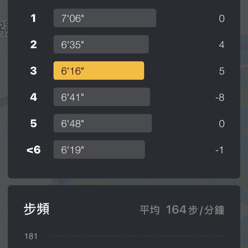Click the elevation value 0 for lap 1
The image size is (248, 248).
222,19
